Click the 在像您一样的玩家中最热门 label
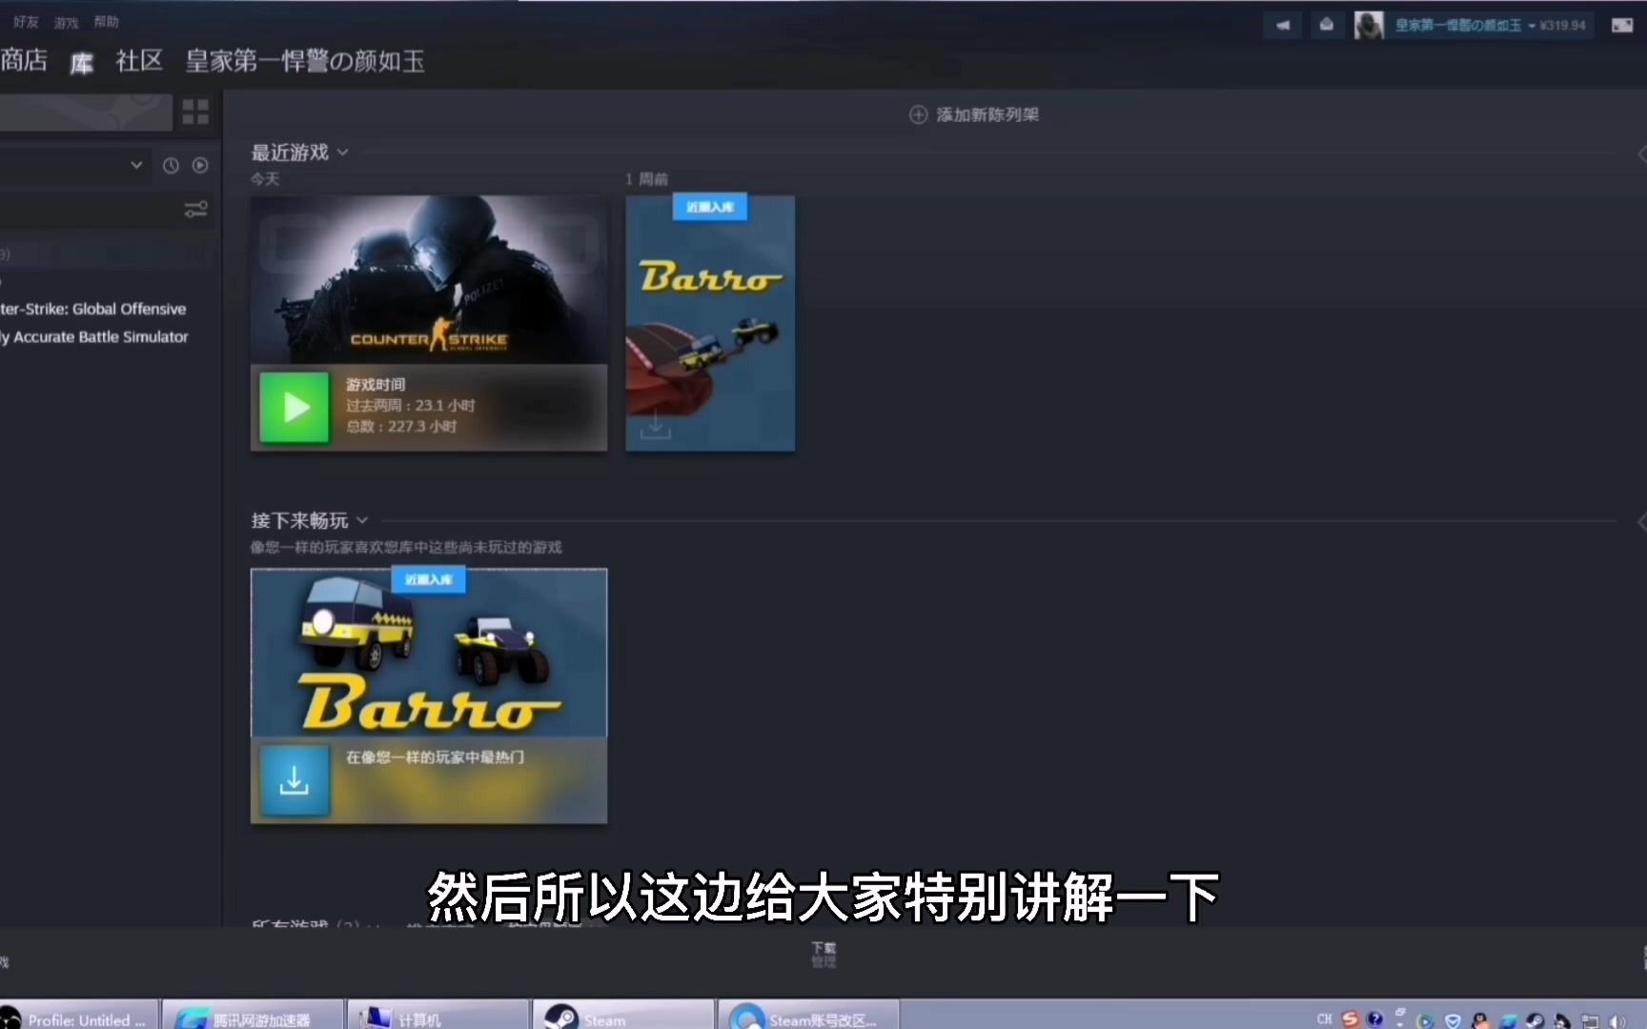 pos(435,757)
